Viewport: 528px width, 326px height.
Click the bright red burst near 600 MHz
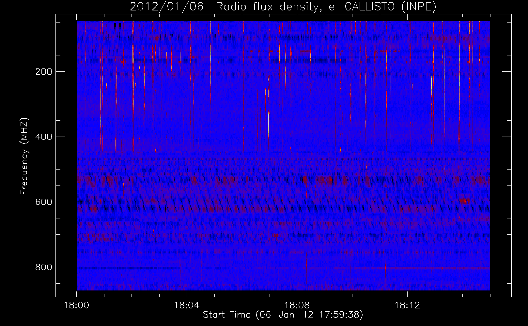tap(464, 201)
